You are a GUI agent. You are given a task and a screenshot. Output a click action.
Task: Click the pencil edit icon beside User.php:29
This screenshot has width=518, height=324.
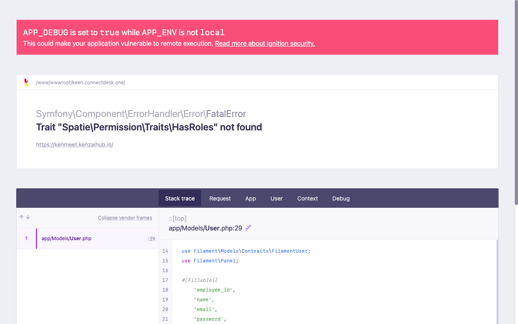[x=248, y=228]
